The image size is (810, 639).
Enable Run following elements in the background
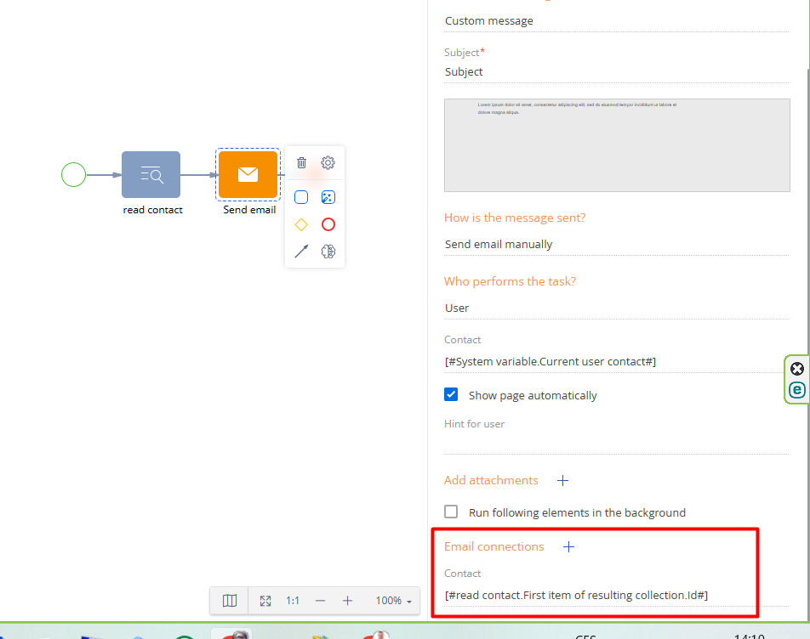(x=452, y=512)
